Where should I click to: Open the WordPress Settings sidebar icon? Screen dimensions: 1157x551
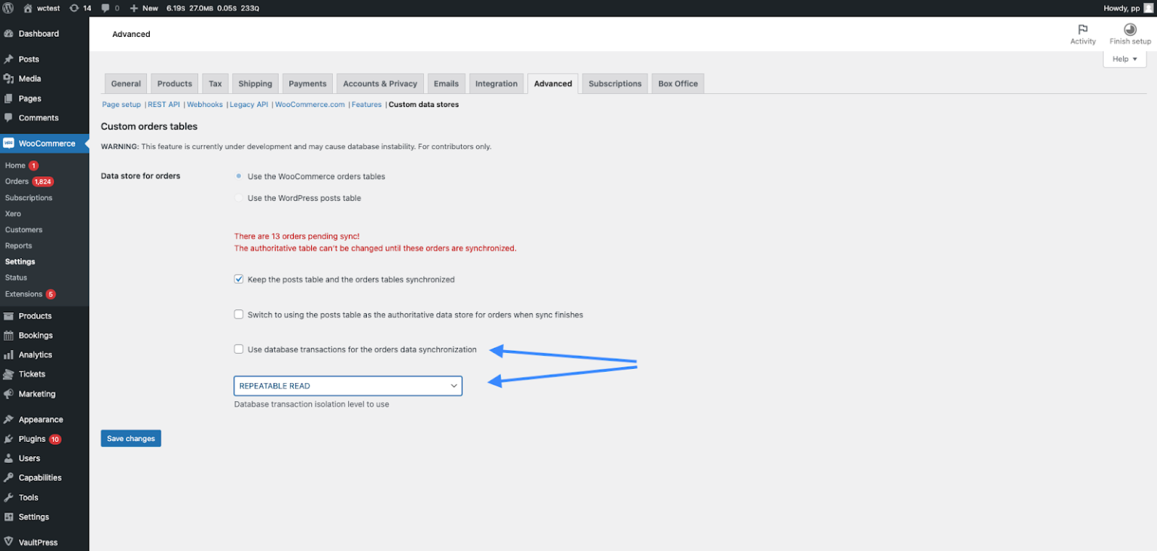click(8, 517)
